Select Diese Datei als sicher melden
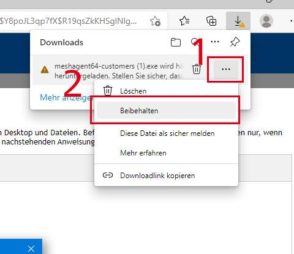 166,133
